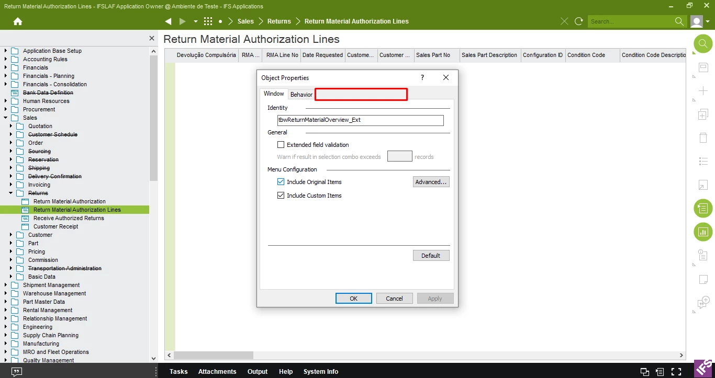Click the Identity field showing tbwReturnMaterialOverview_Ext

tap(361, 120)
